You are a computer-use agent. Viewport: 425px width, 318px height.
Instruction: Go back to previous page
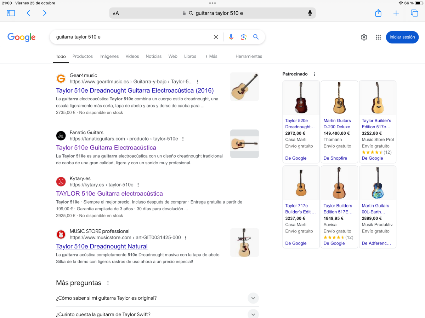click(28, 13)
